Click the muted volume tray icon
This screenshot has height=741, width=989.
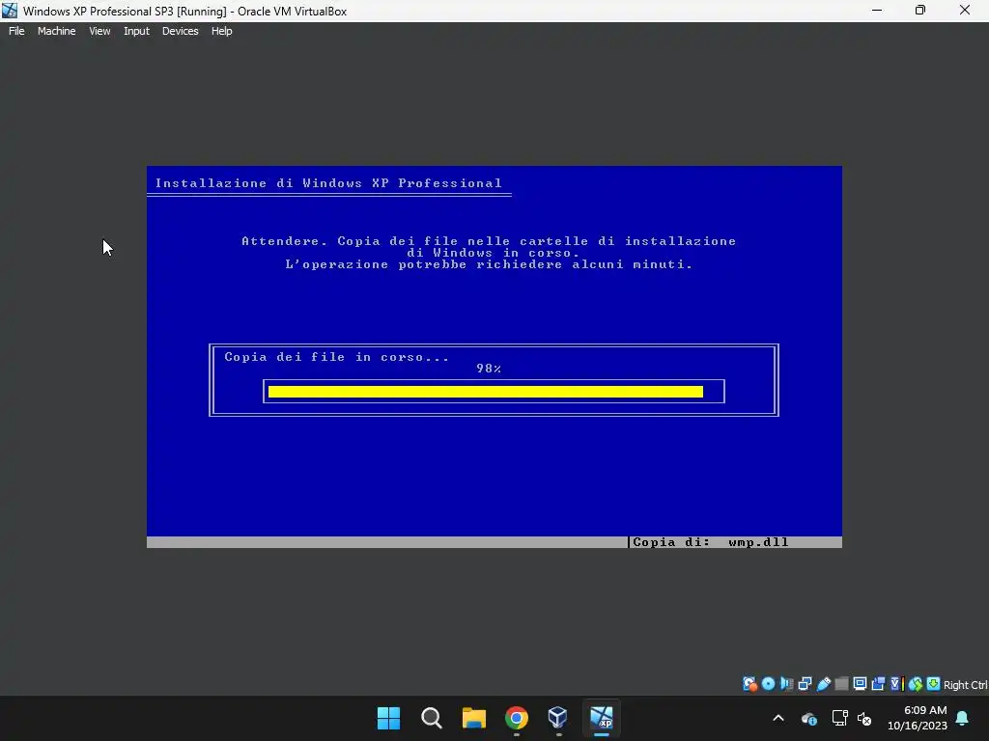[x=864, y=718]
